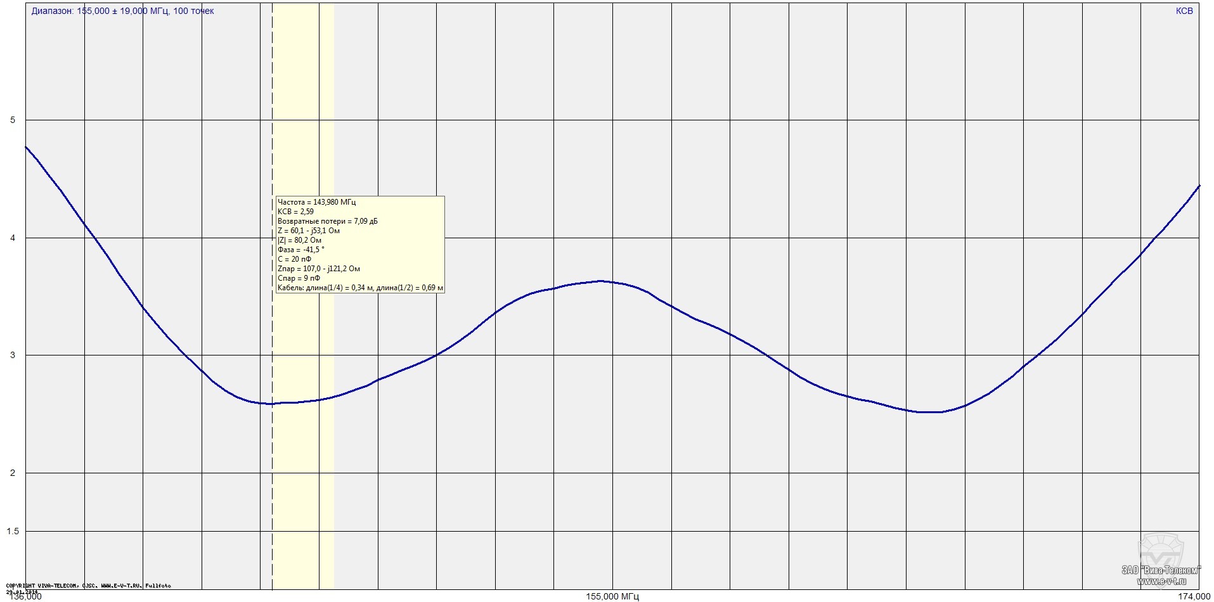Select the КСВ = 2,59 tooltip value
This screenshot has width=1214, height=602.
point(295,212)
